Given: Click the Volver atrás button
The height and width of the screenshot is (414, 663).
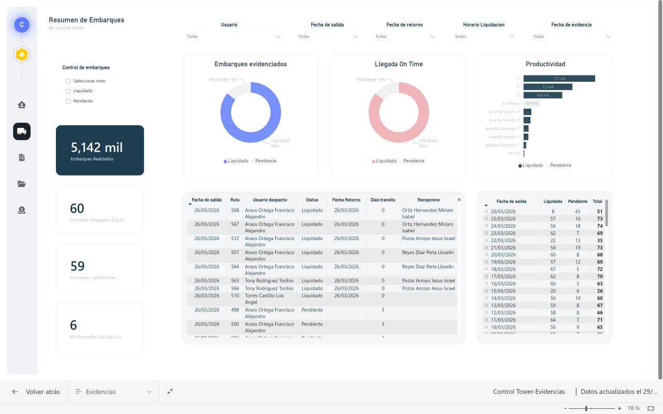Looking at the screenshot, I should pyautogui.click(x=36, y=392).
